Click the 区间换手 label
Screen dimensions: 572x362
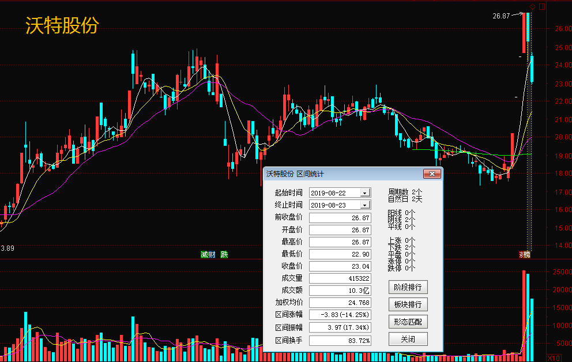[288, 341]
